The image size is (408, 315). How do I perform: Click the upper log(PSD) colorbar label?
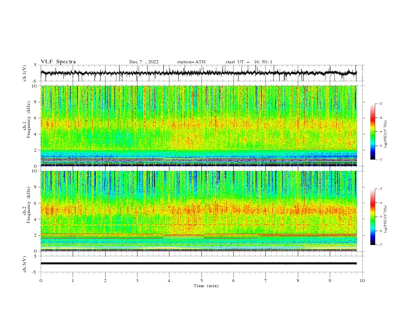tap(386, 134)
